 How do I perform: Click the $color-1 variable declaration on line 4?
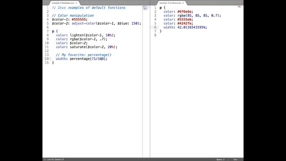(x=60, y=19)
